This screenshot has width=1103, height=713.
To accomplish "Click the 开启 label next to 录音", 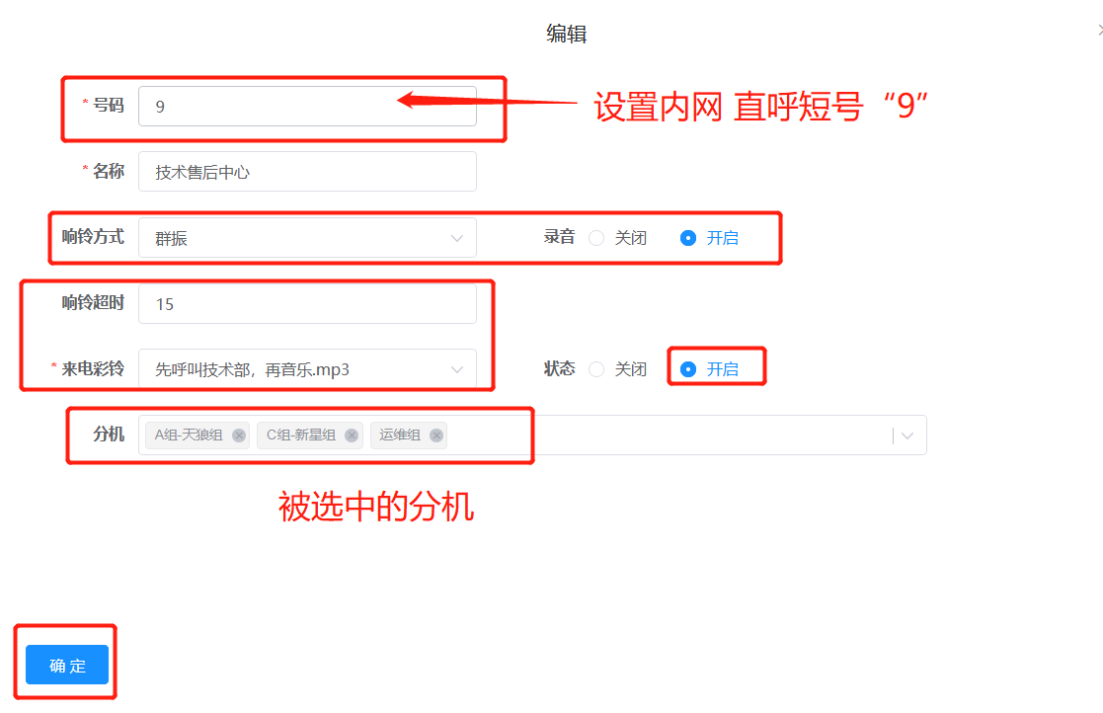I will (x=723, y=238).
